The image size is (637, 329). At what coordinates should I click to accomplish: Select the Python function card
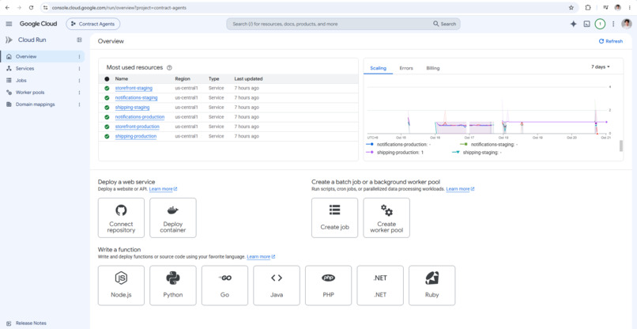(x=172, y=286)
